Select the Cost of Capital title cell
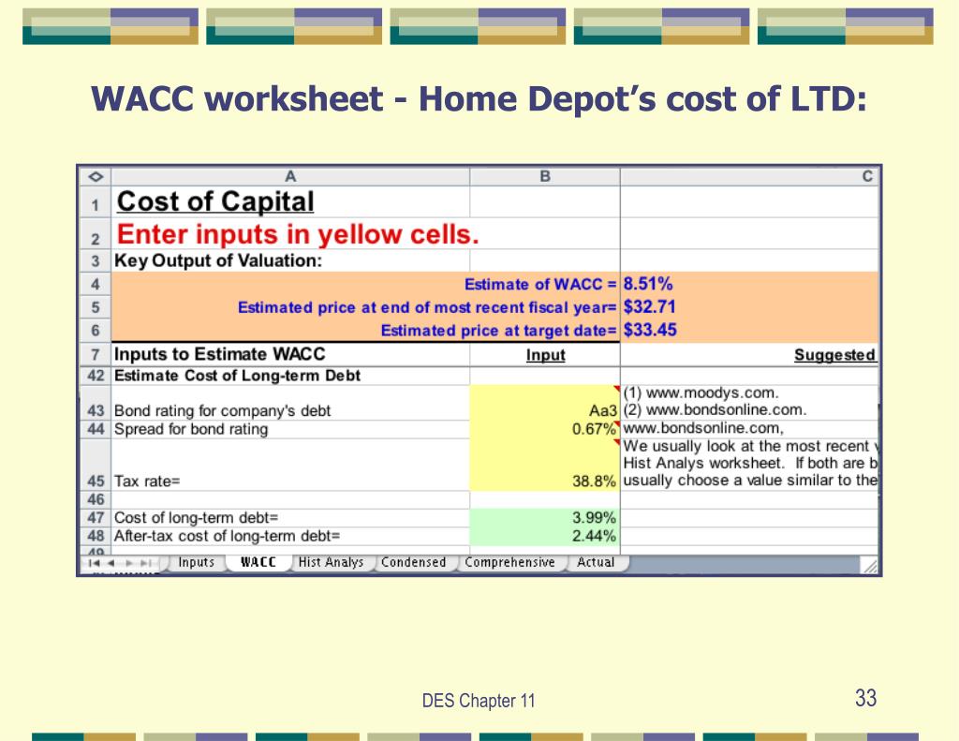959x741 pixels. (x=290, y=202)
